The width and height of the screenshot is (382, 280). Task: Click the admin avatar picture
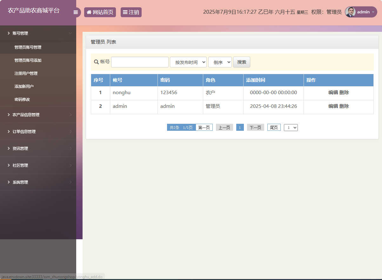coord(350,12)
